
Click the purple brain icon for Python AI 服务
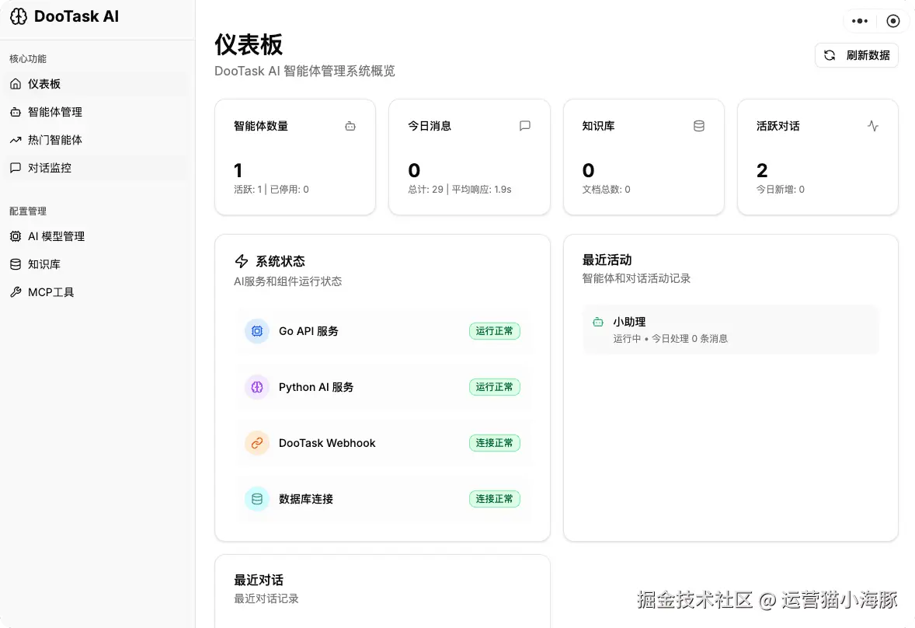(257, 387)
